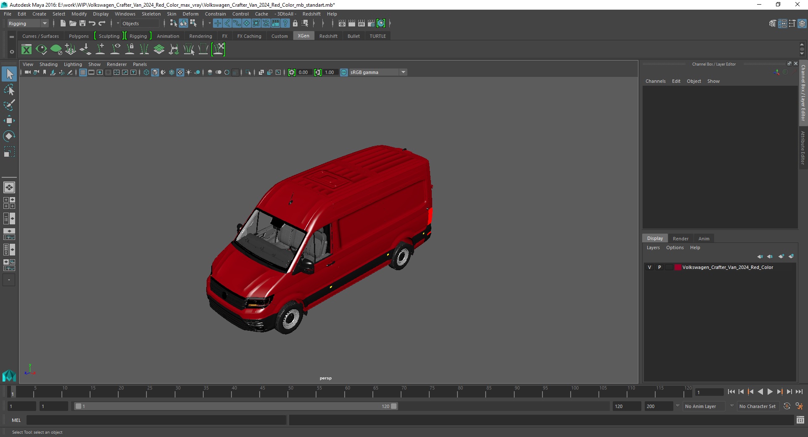Go to the end of playback range
808x437 pixels.
tap(799, 392)
